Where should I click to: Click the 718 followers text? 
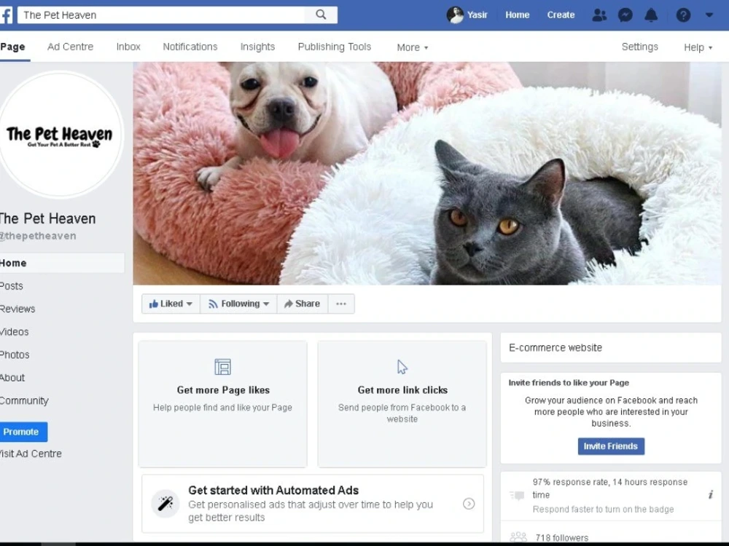tap(561, 538)
